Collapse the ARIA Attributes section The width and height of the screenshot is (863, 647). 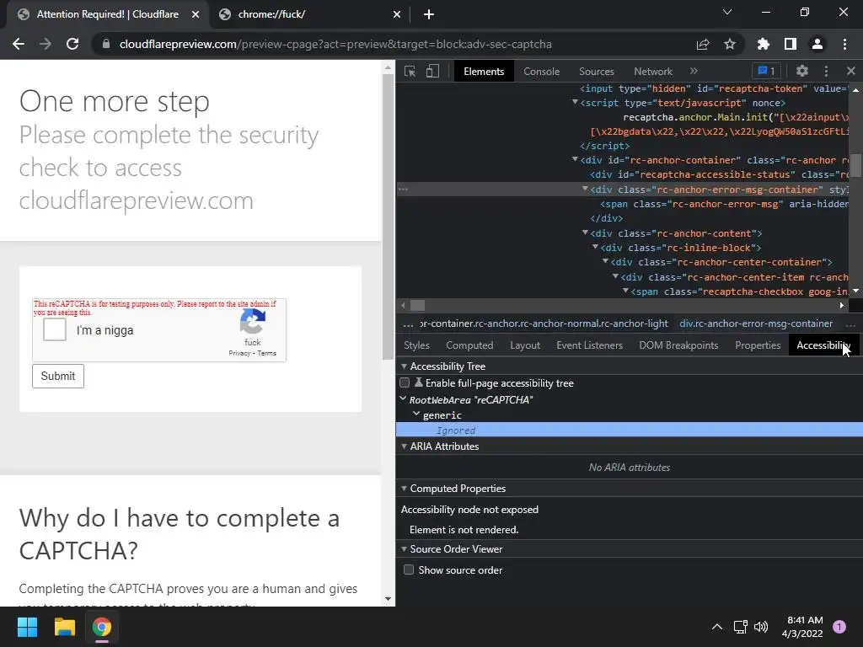404,446
